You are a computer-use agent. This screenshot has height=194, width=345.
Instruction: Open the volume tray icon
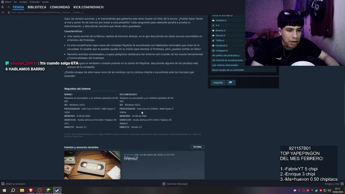click(329, 190)
